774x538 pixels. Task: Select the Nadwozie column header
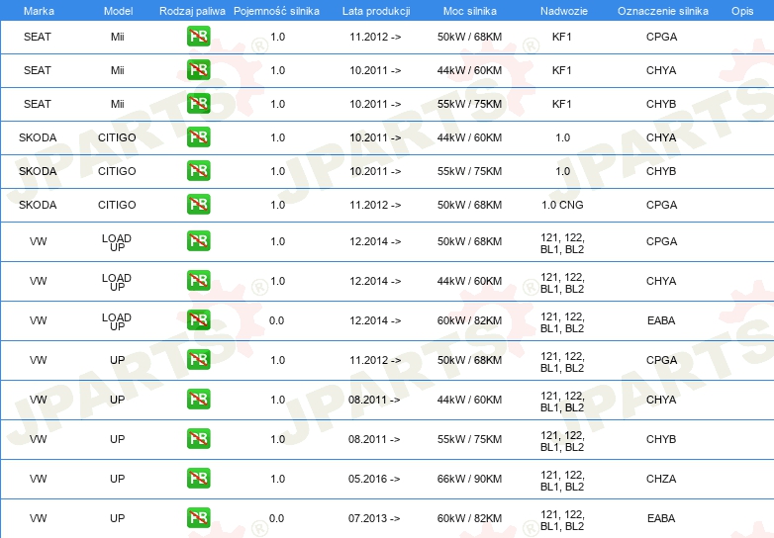[x=564, y=11]
